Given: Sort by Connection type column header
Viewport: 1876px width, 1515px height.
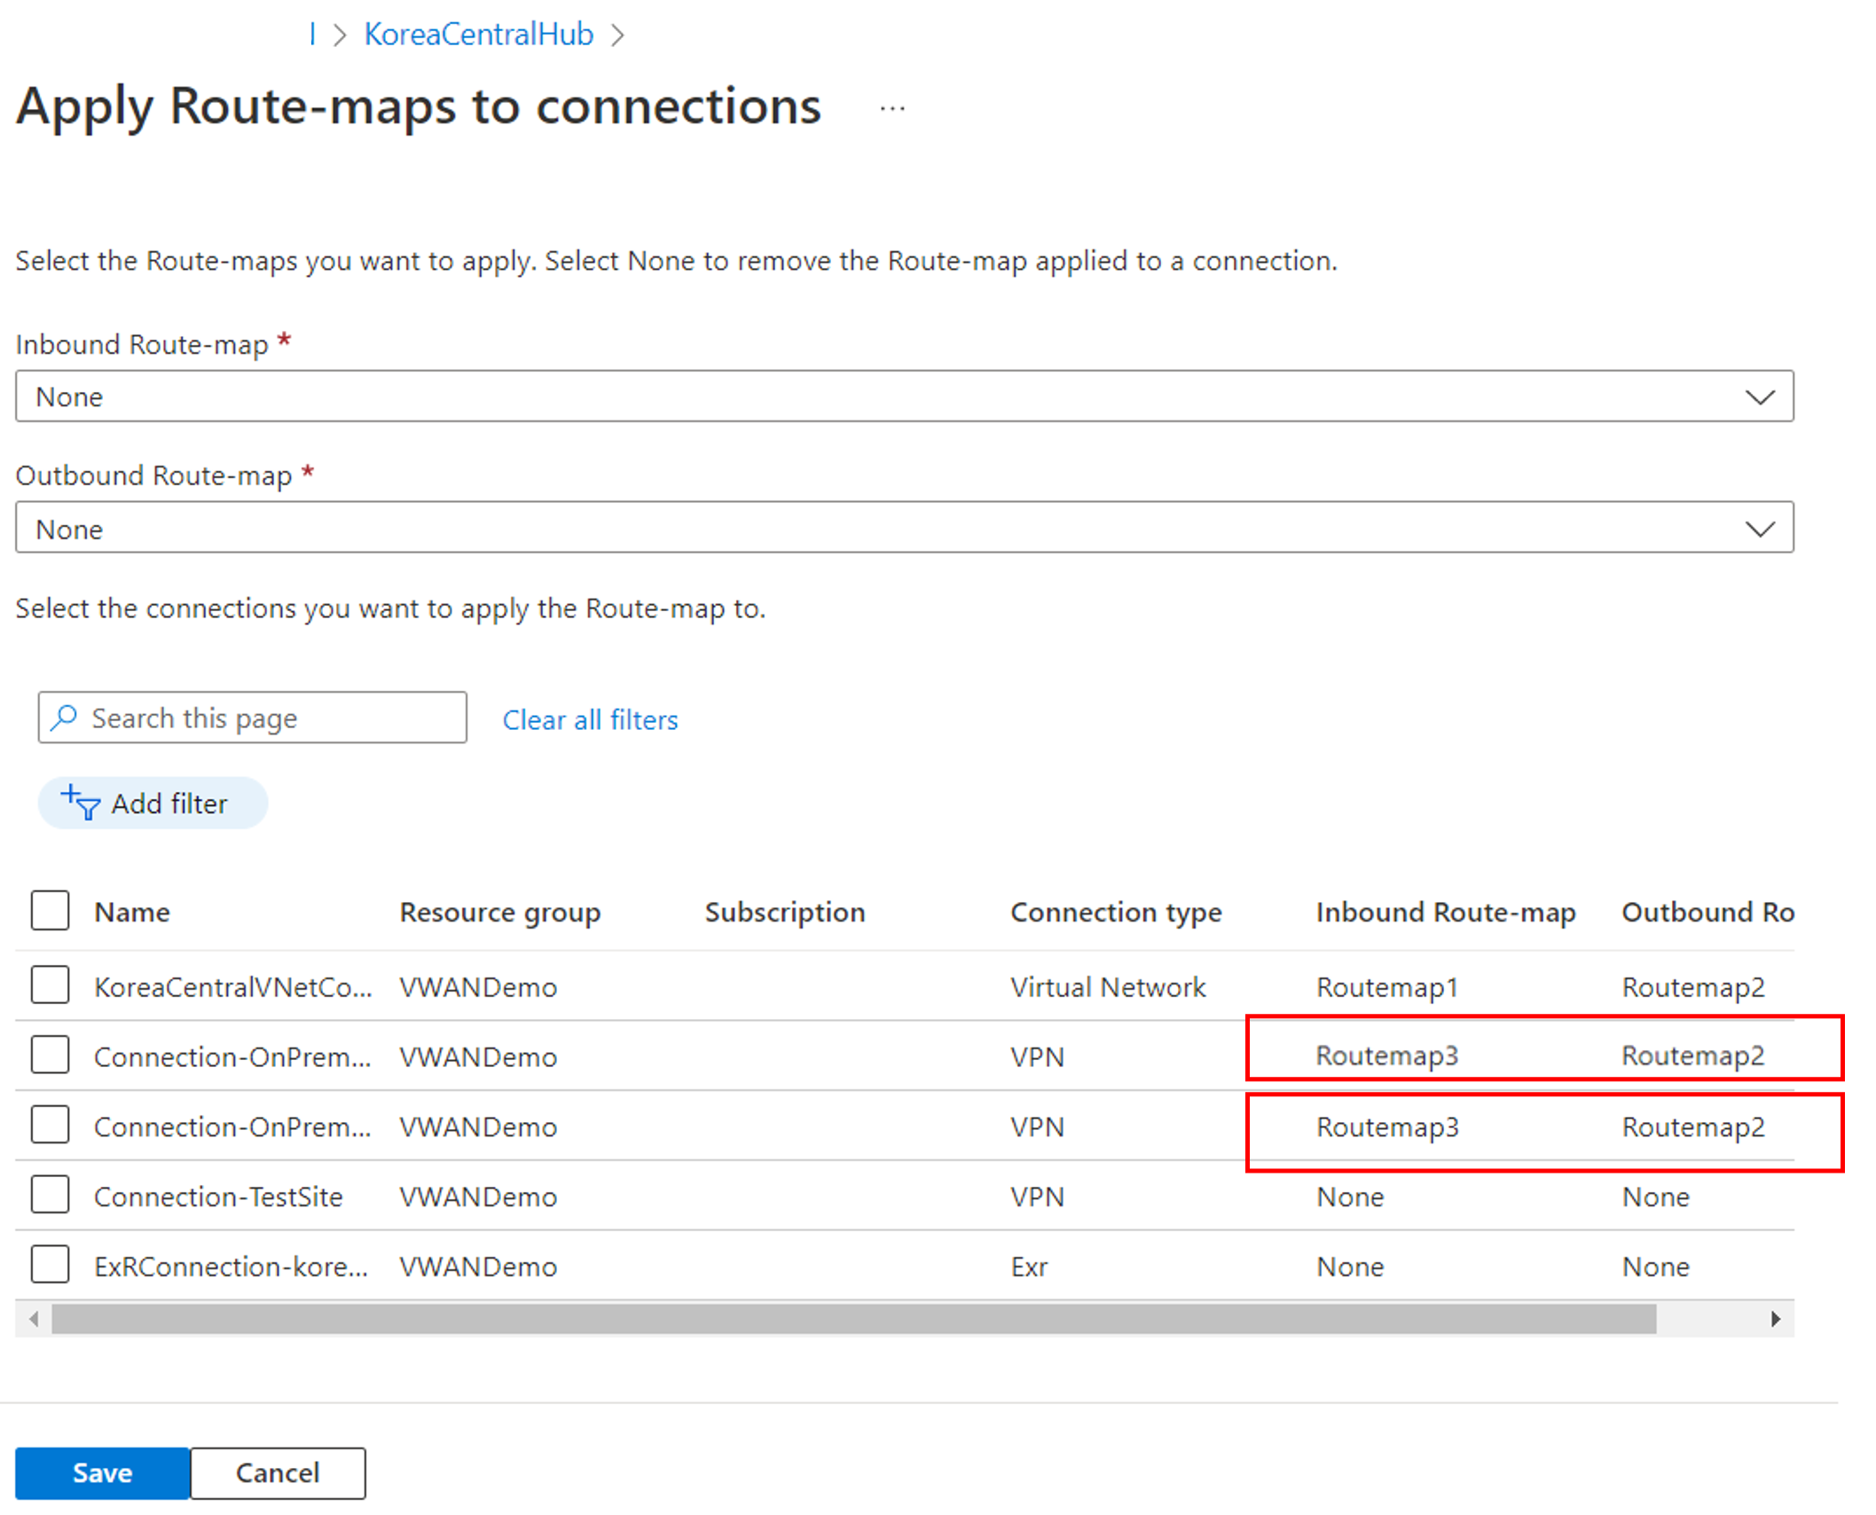Looking at the screenshot, I should 1116,912.
